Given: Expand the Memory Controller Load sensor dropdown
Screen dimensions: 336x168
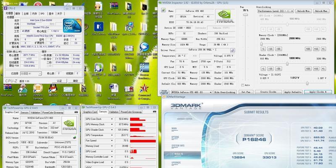Looking at the screenshot, I should coord(112,157).
